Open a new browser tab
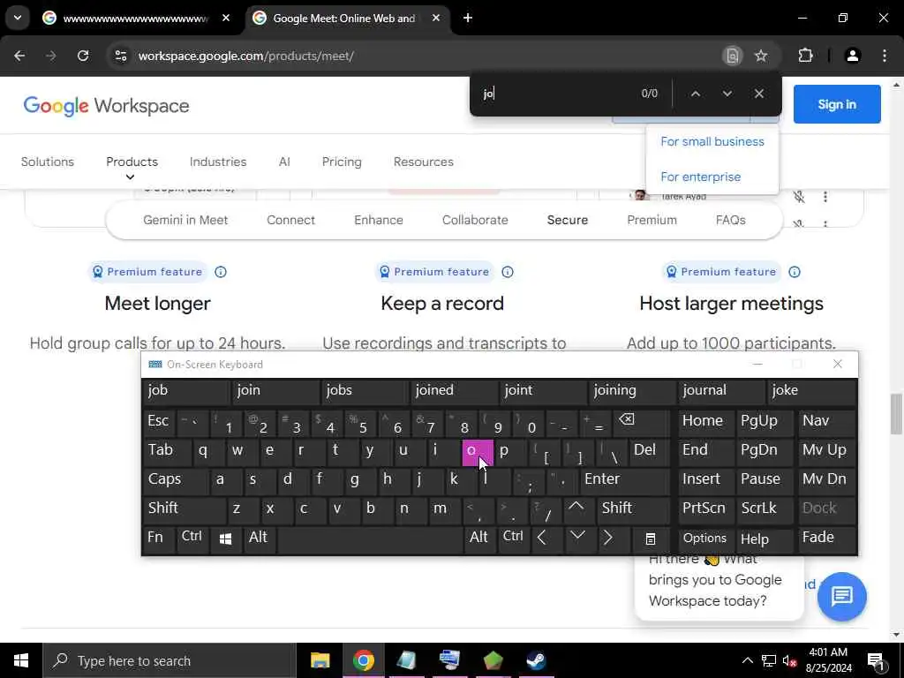The height and width of the screenshot is (678, 904). [x=468, y=18]
